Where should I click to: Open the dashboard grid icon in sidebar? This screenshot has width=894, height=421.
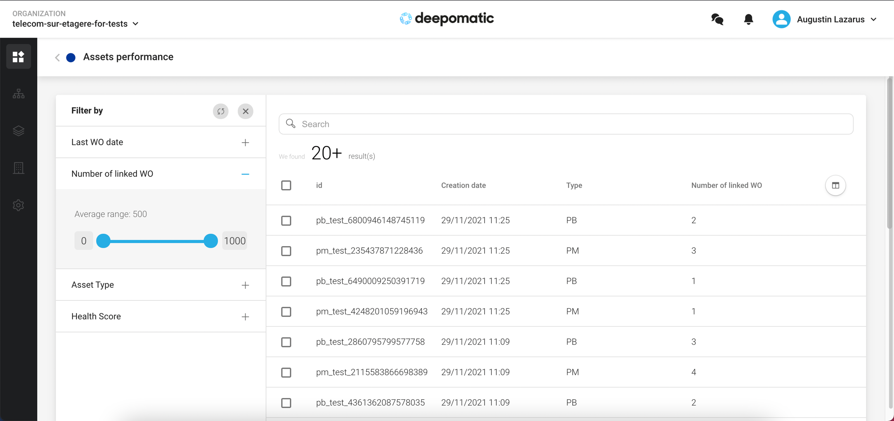(18, 57)
